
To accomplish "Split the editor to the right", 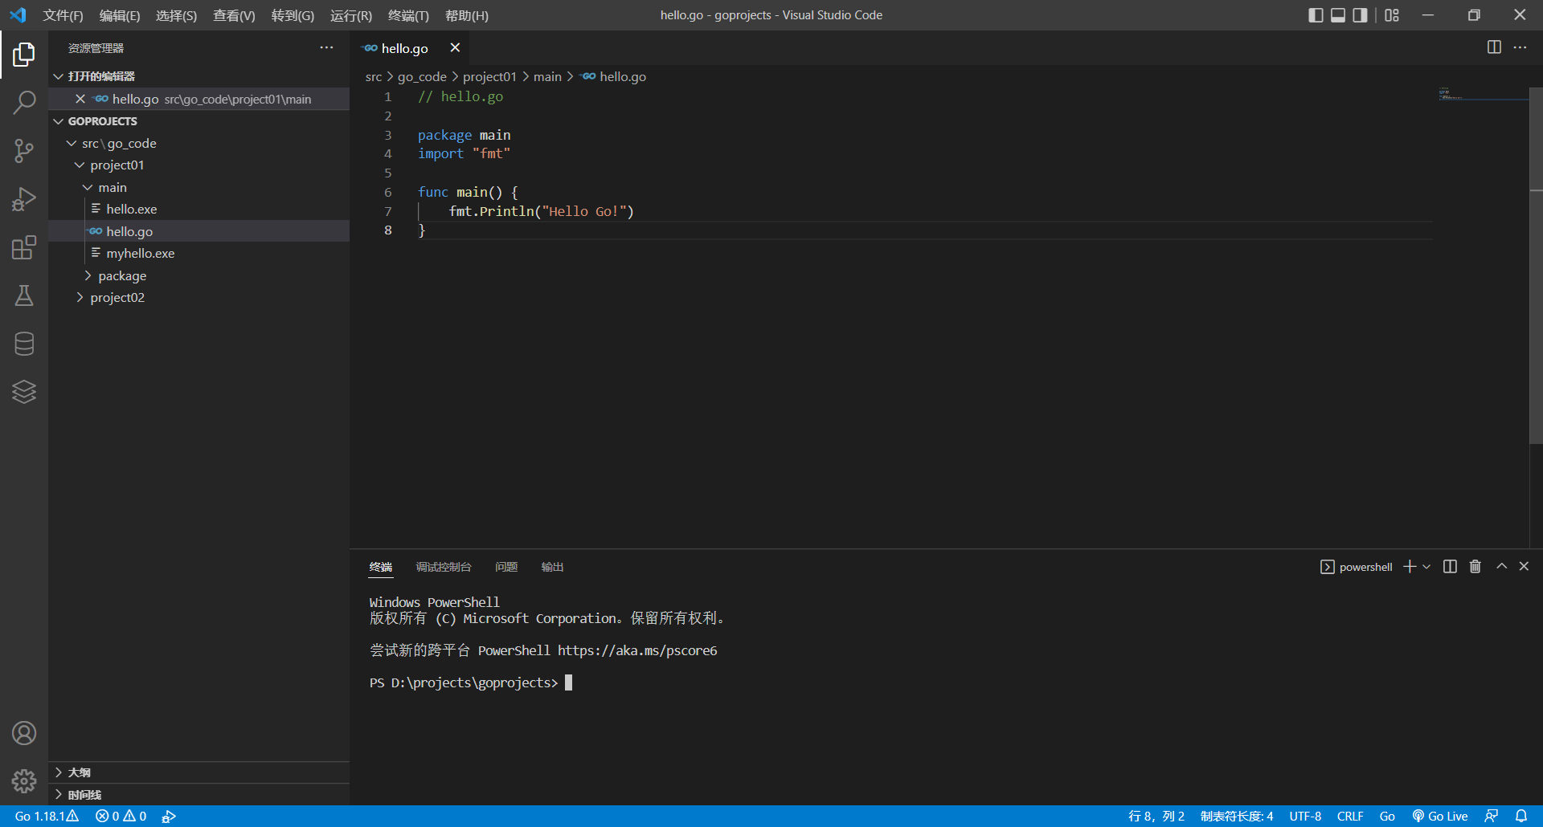I will 1494,47.
